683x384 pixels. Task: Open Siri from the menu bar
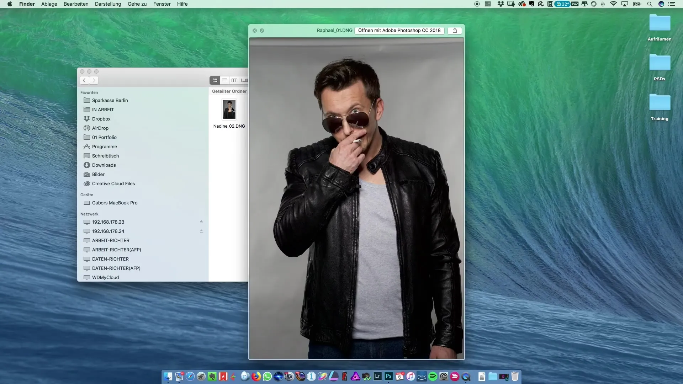point(661,4)
